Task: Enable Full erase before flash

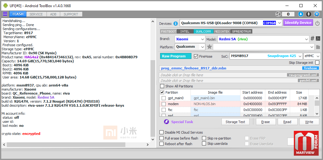Action: tap(161, 138)
